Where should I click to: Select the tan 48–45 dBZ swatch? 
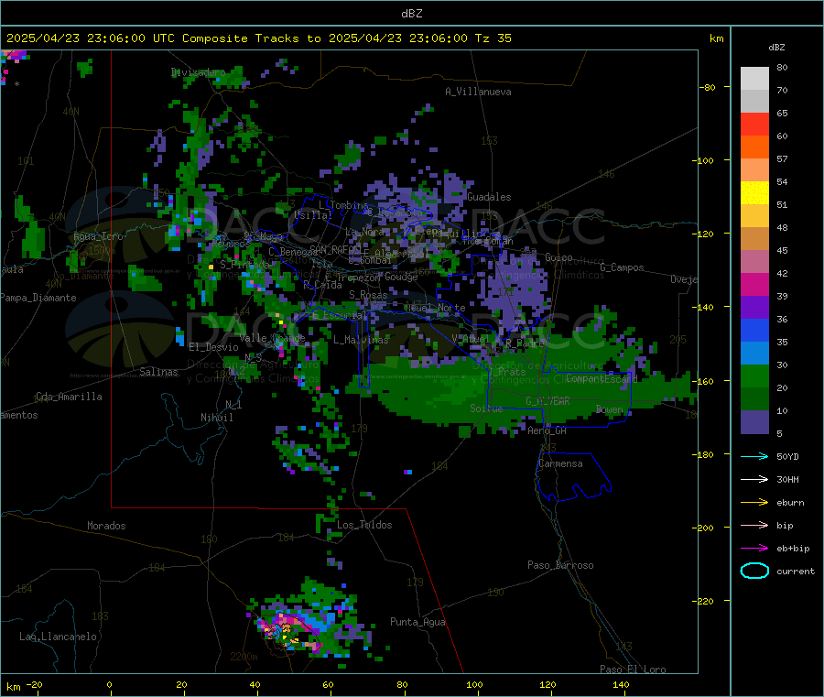(754, 239)
